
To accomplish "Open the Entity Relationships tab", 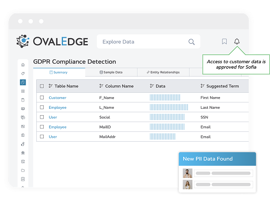I will [163, 72].
